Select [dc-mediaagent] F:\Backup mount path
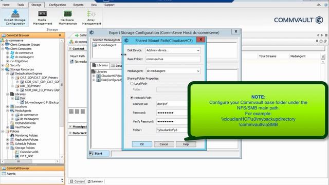329x185 pixels. pos(42,103)
